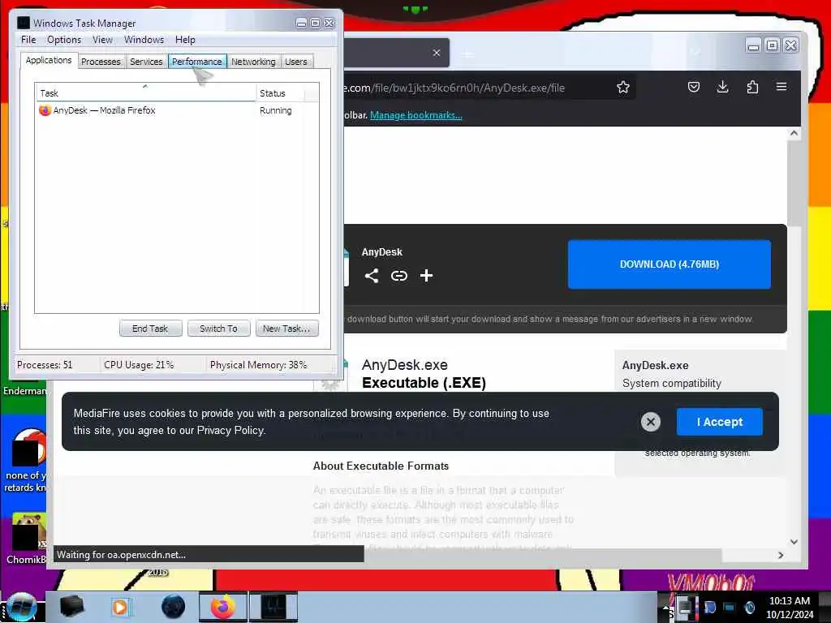Viewport: 831px width, 623px height.
Task: Open the Performance tab in Task Manager
Action: 197,62
